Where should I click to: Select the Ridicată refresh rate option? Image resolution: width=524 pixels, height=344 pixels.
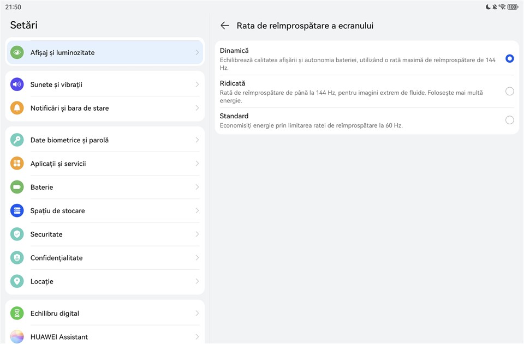tap(509, 92)
